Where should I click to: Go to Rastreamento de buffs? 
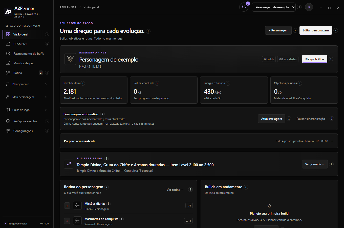coord(27,54)
